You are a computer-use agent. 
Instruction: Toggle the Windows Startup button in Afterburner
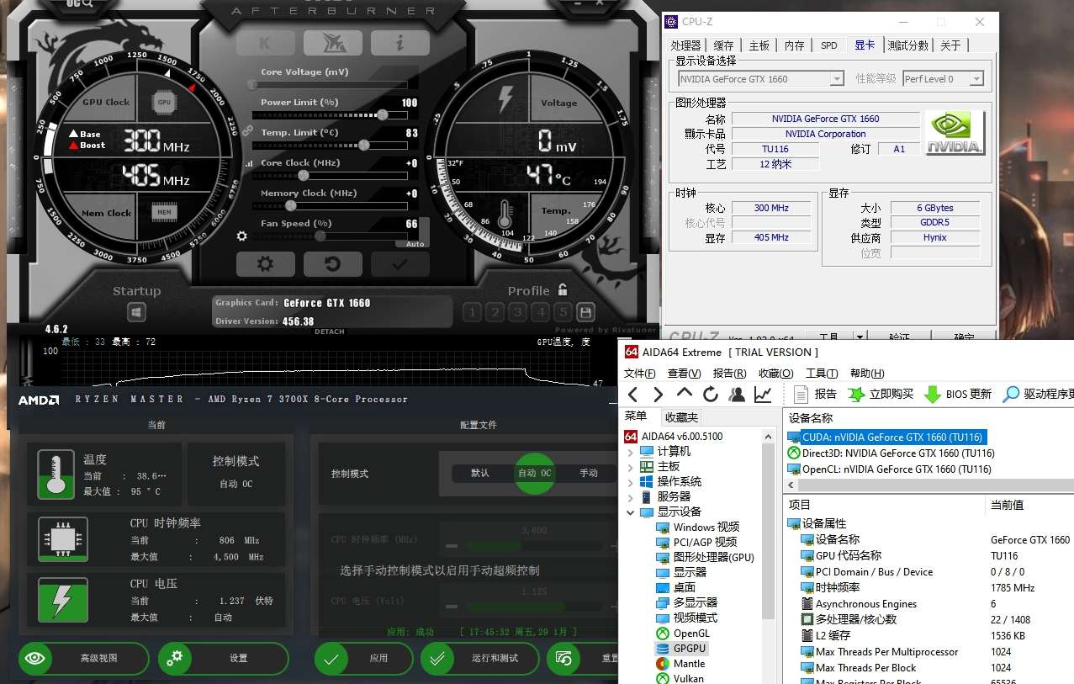point(136,312)
